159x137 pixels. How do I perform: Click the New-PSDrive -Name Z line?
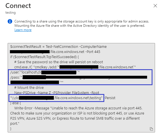[x=57, y=93]
